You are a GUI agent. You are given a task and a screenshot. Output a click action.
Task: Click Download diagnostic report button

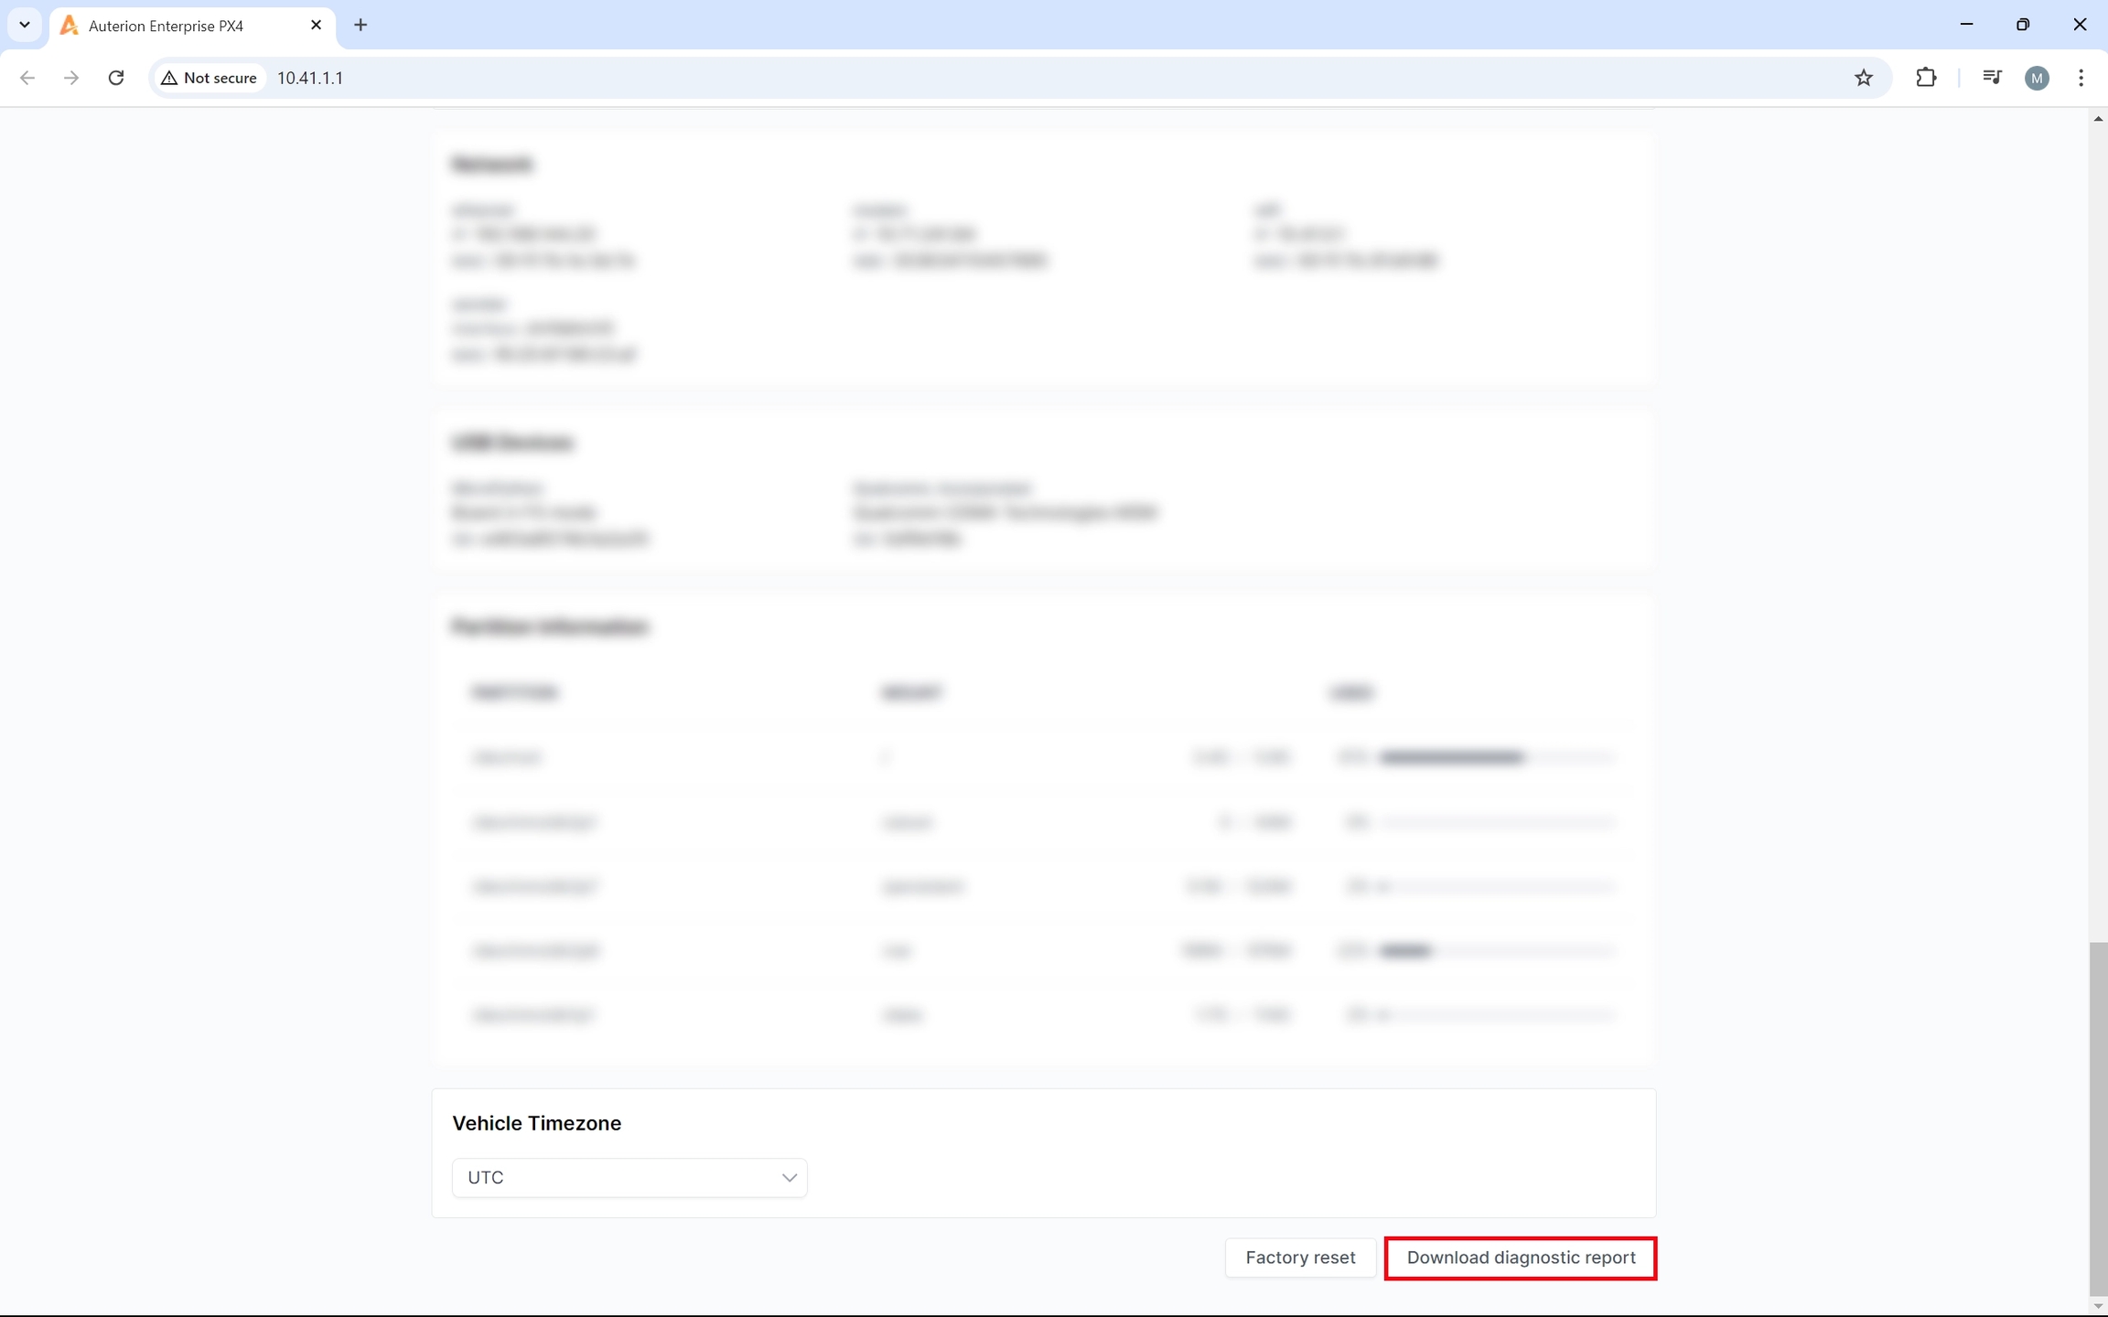[x=1520, y=1258]
